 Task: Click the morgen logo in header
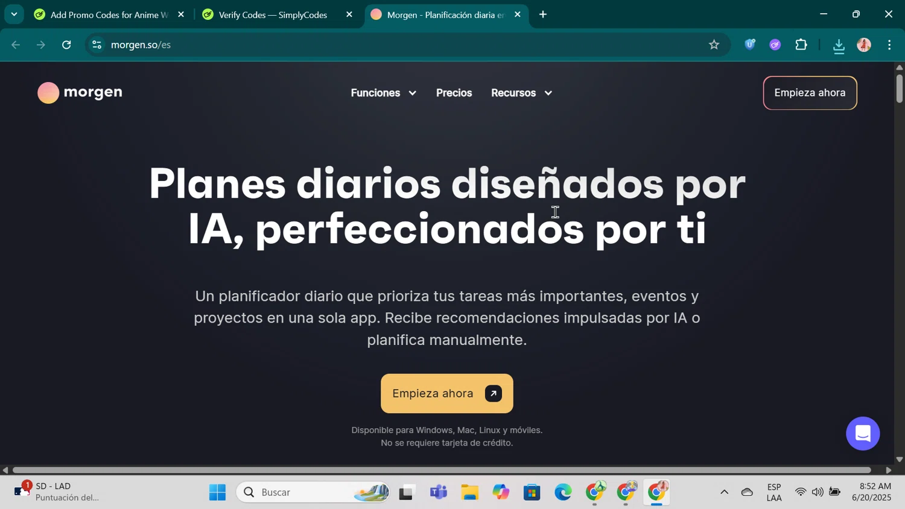point(80,93)
